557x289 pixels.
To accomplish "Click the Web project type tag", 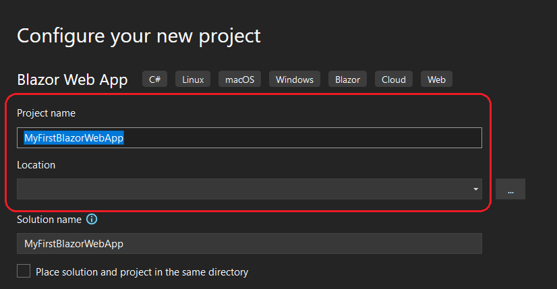I will [x=436, y=79].
